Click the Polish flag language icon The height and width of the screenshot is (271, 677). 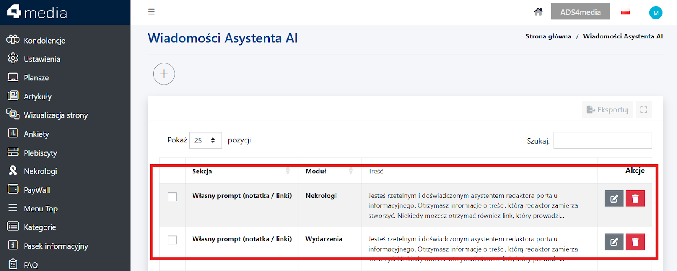point(625,12)
